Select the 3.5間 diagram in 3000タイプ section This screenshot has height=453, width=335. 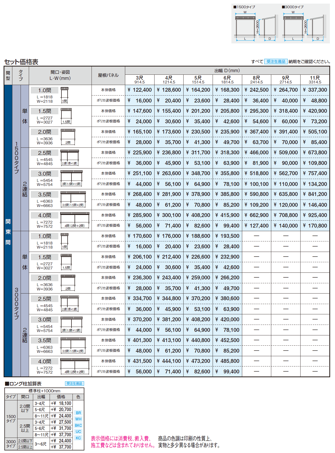tap(73, 345)
